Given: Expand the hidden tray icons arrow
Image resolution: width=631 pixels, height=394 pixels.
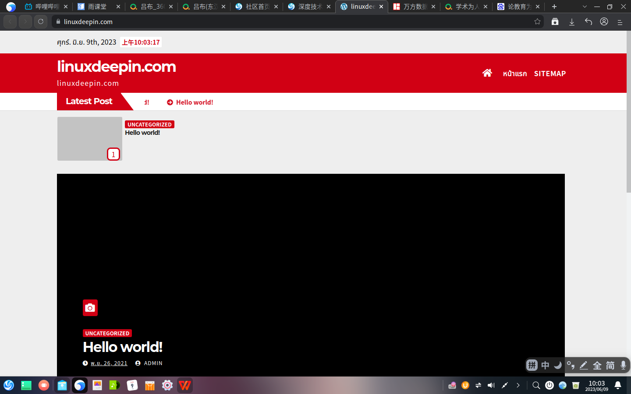Looking at the screenshot, I should 518,385.
